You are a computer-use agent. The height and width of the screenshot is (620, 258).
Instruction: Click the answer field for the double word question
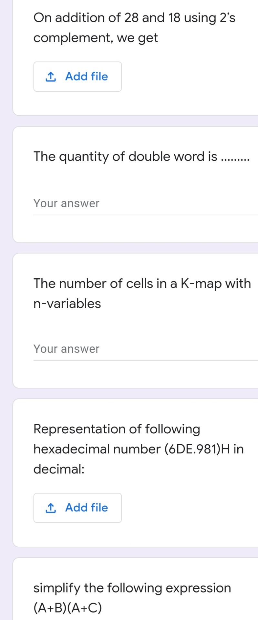pos(97,203)
